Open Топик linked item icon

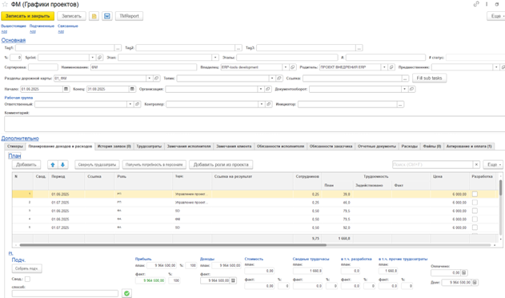[279, 78]
